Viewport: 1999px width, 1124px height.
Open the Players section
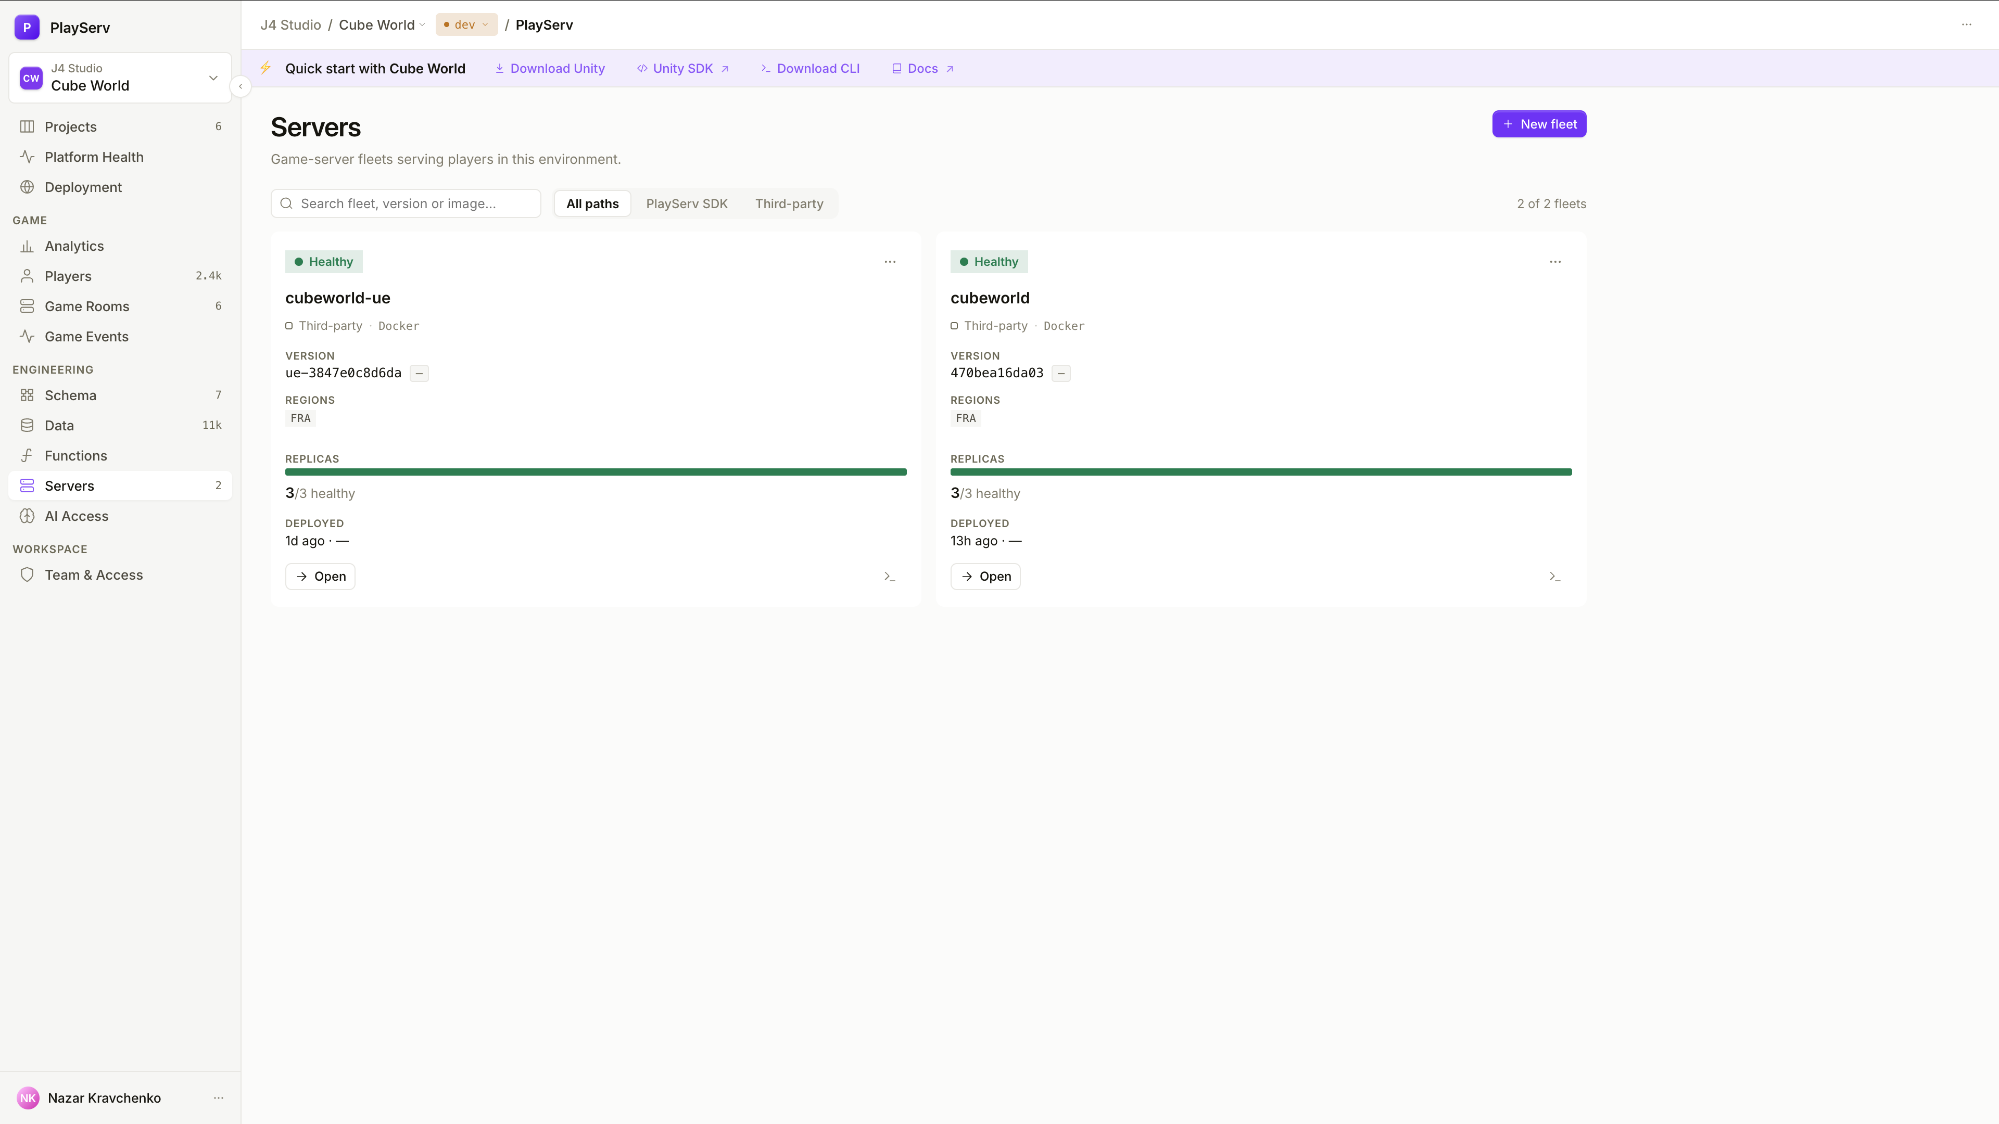pos(120,276)
